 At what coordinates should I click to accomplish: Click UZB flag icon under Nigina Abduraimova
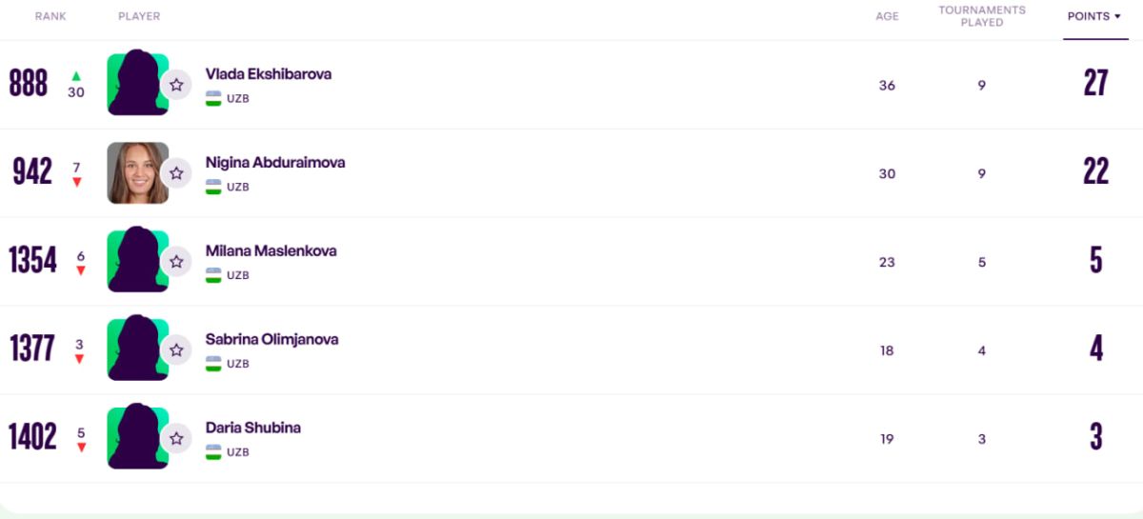(x=213, y=187)
